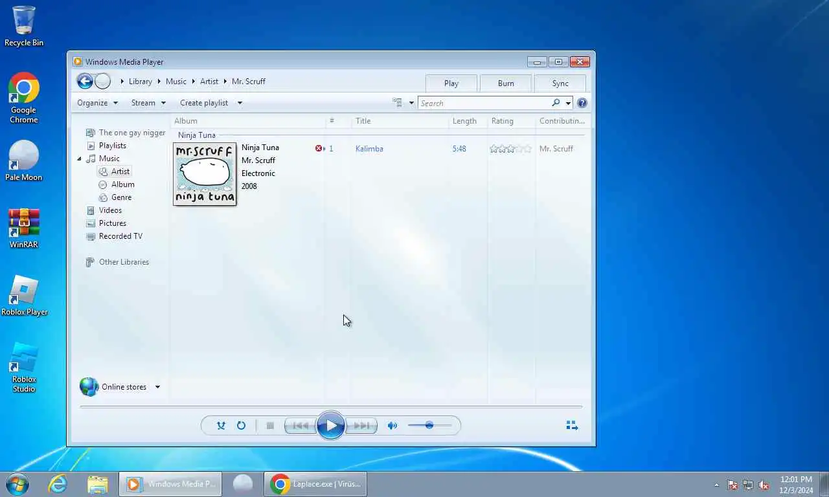This screenshot has height=497, width=829.
Task: Open the Windows Start button
Action: point(17,484)
